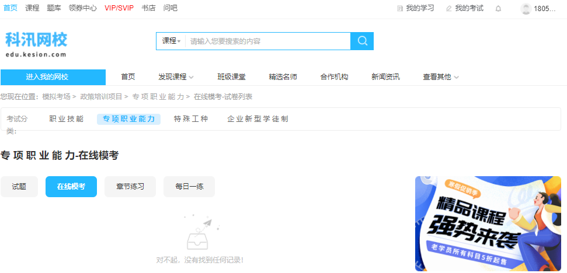Click the magnifier search button

point(362,41)
